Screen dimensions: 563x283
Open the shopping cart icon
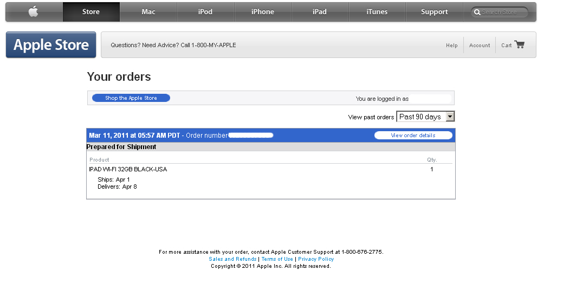[x=520, y=44]
